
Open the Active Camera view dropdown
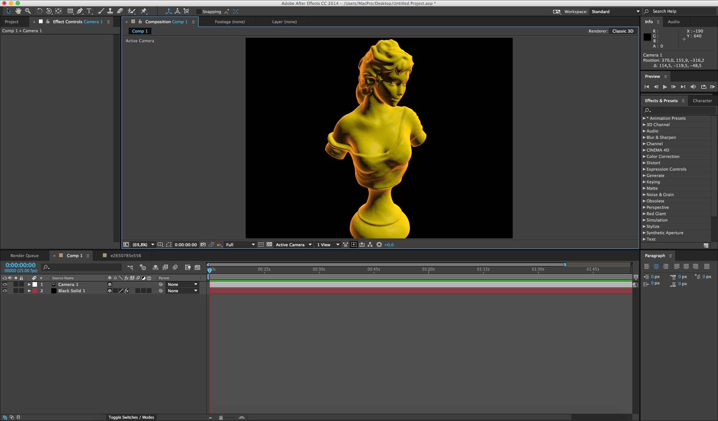pyautogui.click(x=294, y=245)
